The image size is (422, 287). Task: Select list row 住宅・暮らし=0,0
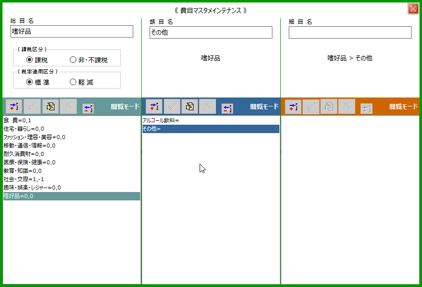[72, 129]
